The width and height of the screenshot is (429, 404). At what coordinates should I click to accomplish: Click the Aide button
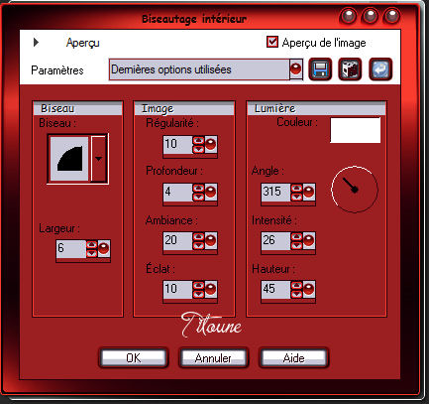(294, 357)
